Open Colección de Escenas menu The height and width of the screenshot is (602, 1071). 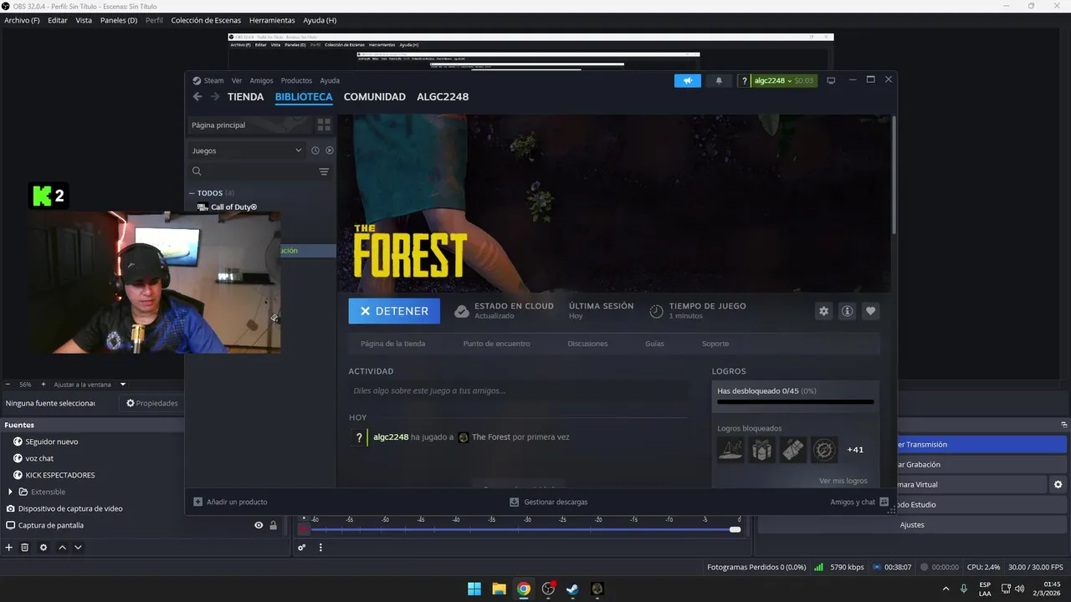pyautogui.click(x=206, y=20)
